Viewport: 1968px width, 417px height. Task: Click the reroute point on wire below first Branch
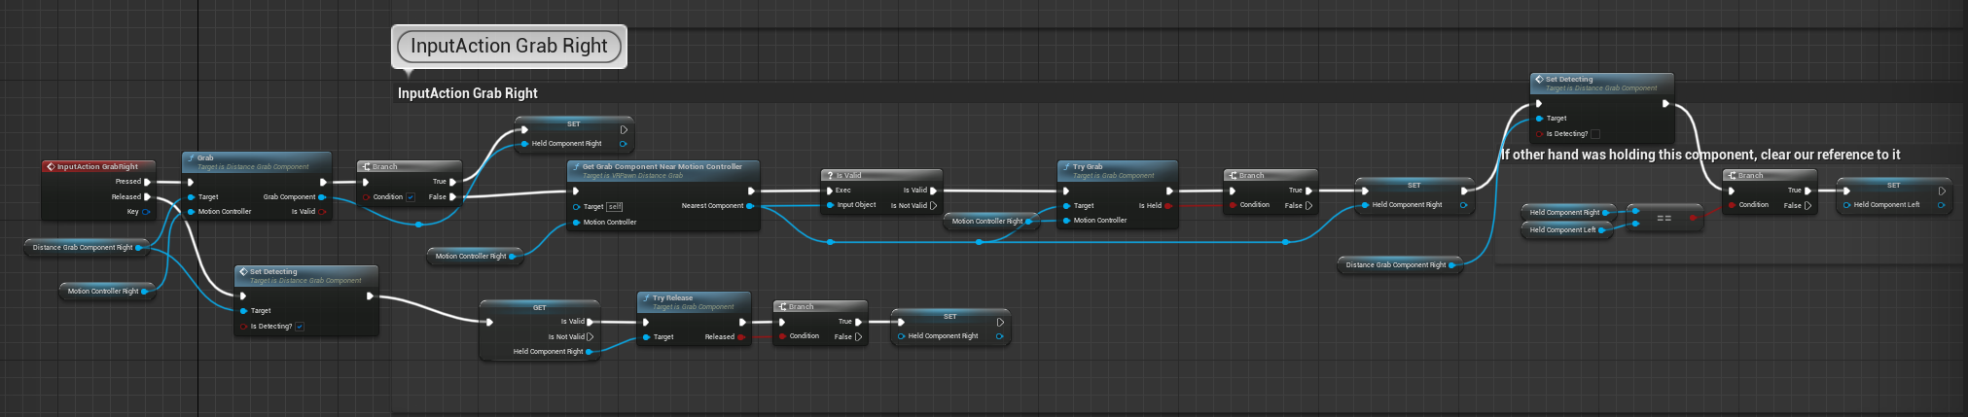coord(418,225)
